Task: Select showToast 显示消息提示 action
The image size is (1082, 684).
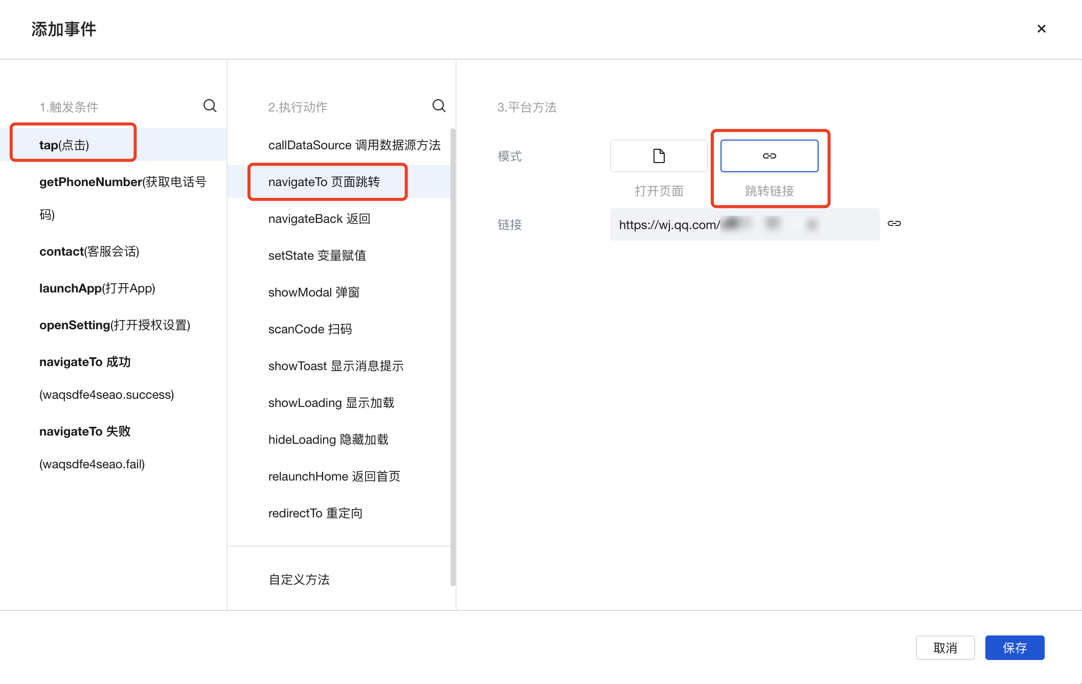Action: (x=335, y=366)
